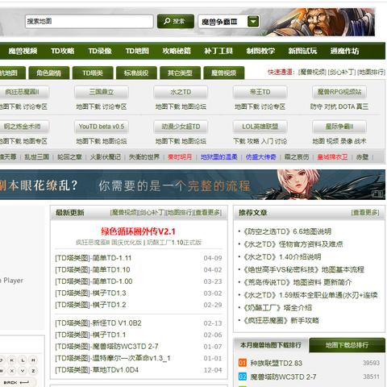Open 防守 对抗 DOTA 真三 links row
The width and height of the screenshot is (387, 387).
339,106
